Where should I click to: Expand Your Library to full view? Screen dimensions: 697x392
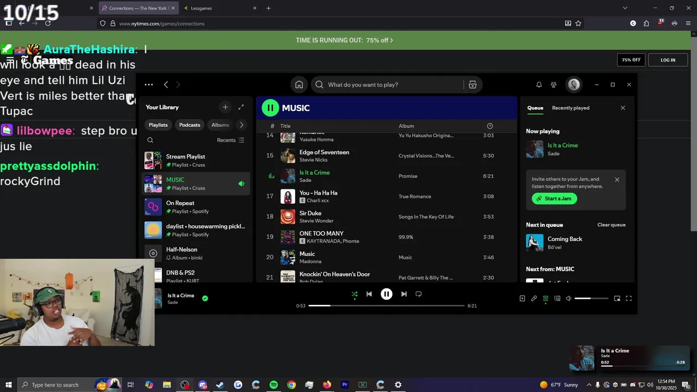click(241, 107)
